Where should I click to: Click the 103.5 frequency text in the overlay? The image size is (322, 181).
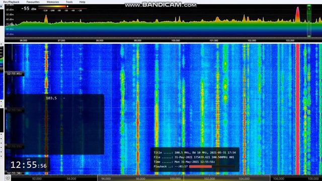pos(51,98)
